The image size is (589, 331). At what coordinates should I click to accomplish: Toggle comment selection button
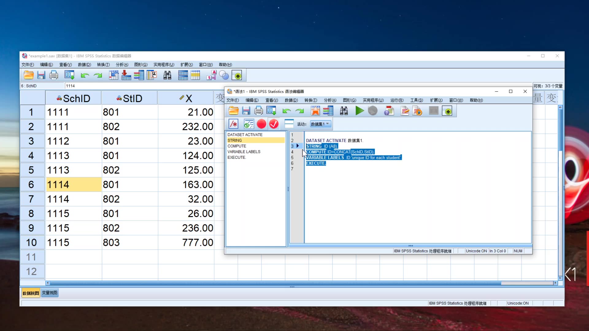click(x=233, y=124)
